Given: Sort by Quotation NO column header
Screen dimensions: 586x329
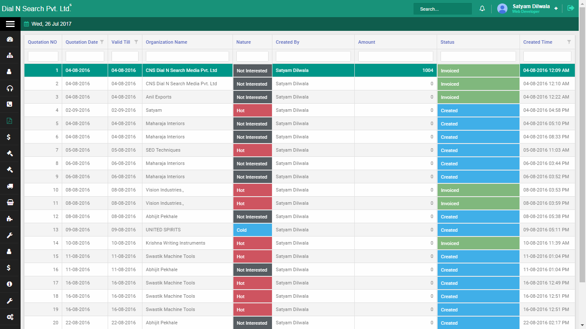Looking at the screenshot, I should 42,42.
